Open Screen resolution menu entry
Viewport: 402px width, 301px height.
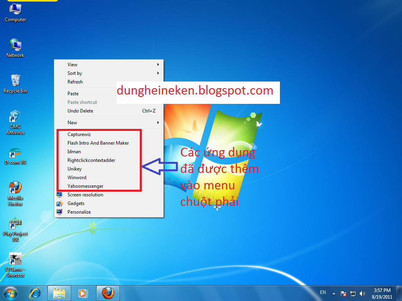point(109,195)
